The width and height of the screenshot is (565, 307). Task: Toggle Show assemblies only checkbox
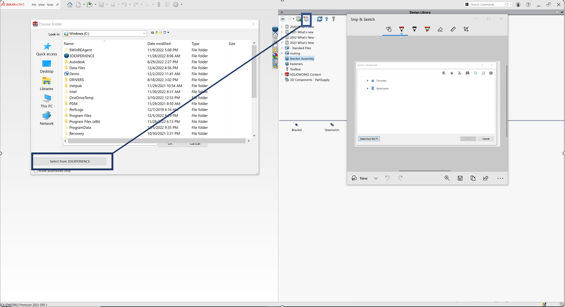[36, 171]
